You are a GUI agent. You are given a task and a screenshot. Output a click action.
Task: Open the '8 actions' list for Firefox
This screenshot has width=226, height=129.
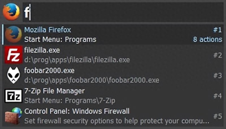(208, 39)
